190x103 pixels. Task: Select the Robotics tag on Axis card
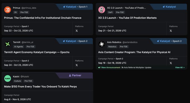point(112,46)
